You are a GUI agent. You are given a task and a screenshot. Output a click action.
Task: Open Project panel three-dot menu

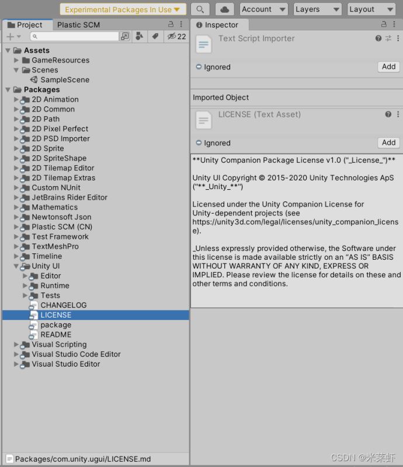pos(181,24)
